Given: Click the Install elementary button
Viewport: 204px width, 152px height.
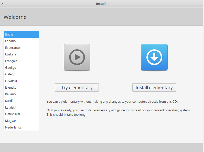Looking at the screenshot, I should point(154,87).
